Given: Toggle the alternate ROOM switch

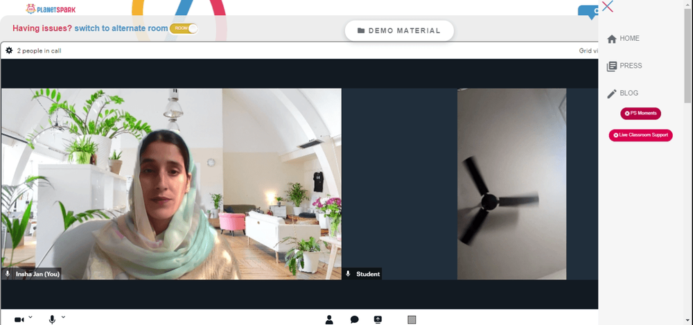Looking at the screenshot, I should [184, 28].
